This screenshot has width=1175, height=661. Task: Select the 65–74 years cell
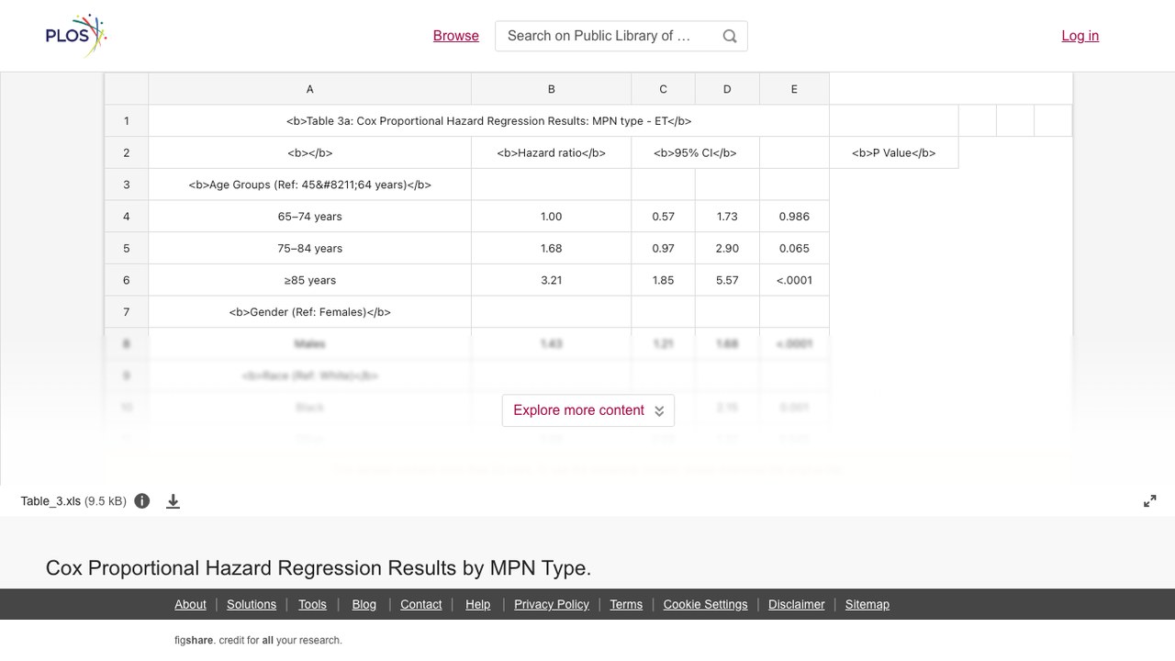[309, 217]
